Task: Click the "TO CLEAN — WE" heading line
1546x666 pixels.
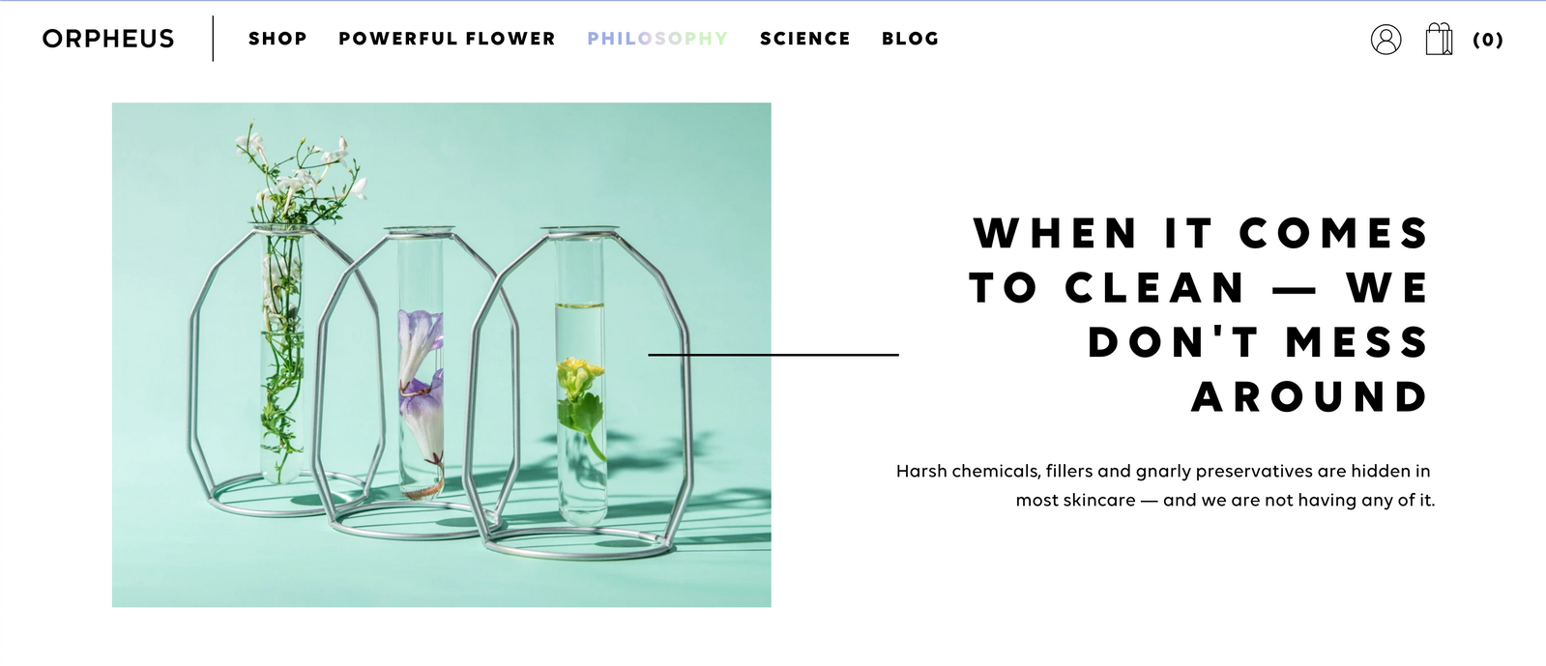Action: [1198, 288]
